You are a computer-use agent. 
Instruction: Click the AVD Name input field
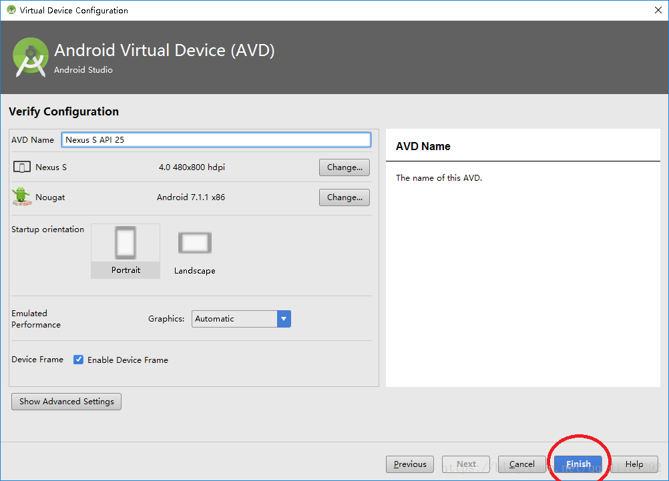pyautogui.click(x=216, y=140)
